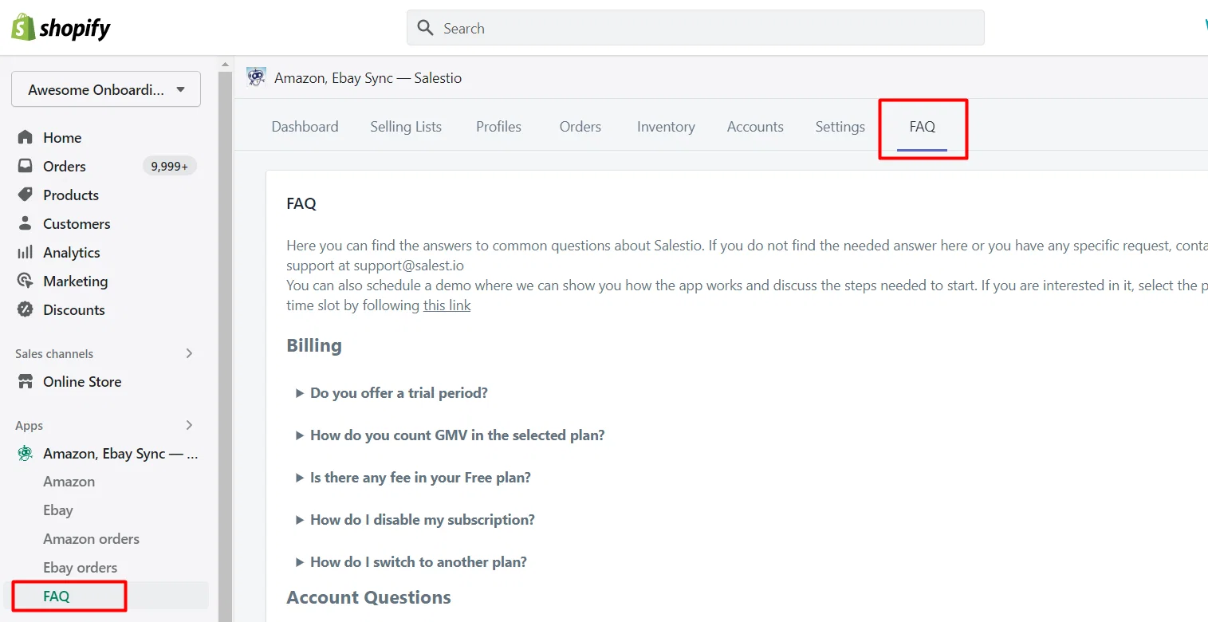Click the sidebar vertical scrollbar
The width and height of the screenshot is (1208, 622).
[225, 347]
